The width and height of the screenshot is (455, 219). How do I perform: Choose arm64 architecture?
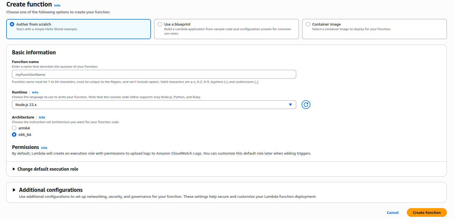[14, 128]
